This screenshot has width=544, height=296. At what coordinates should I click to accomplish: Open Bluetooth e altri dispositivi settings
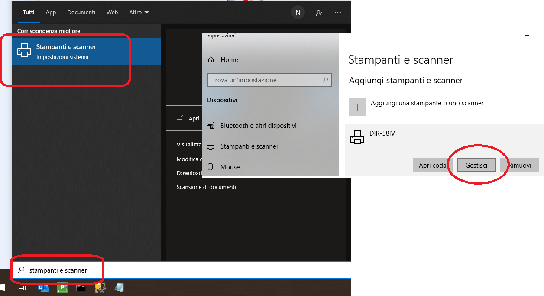click(258, 126)
